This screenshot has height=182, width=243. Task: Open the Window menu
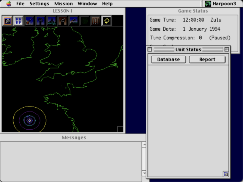click(x=87, y=3)
